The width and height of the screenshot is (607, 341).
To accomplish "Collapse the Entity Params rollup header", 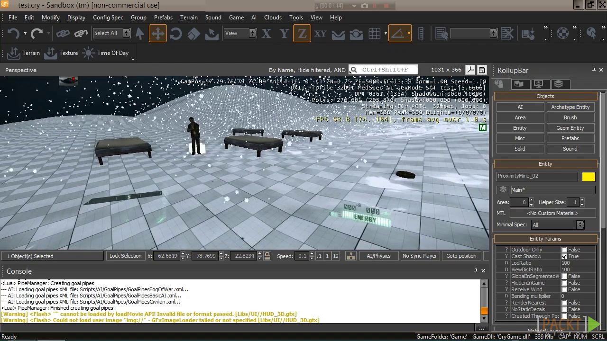I will click(545, 239).
